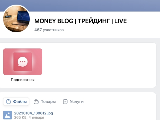The image size is (160, 120).
Task: Click the blue cover banner at top
Action: pyautogui.click(x=80, y=5)
